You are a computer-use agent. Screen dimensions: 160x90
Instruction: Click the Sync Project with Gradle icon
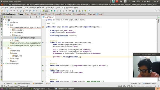(x=76, y=11)
